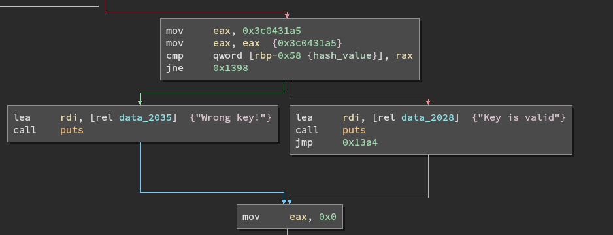Screen dimensions: 613x235
Task: Click the lea mnemonic in Key is valid block
Action: [304, 117]
